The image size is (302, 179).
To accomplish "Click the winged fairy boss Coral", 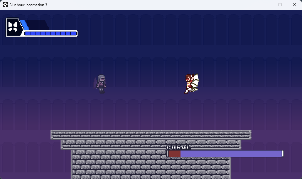I will [x=192, y=84].
